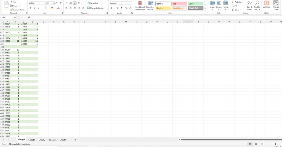Click the Cut scissors icon
Image resolution: width=282 pixels, height=147 pixels.
click(12, 2)
